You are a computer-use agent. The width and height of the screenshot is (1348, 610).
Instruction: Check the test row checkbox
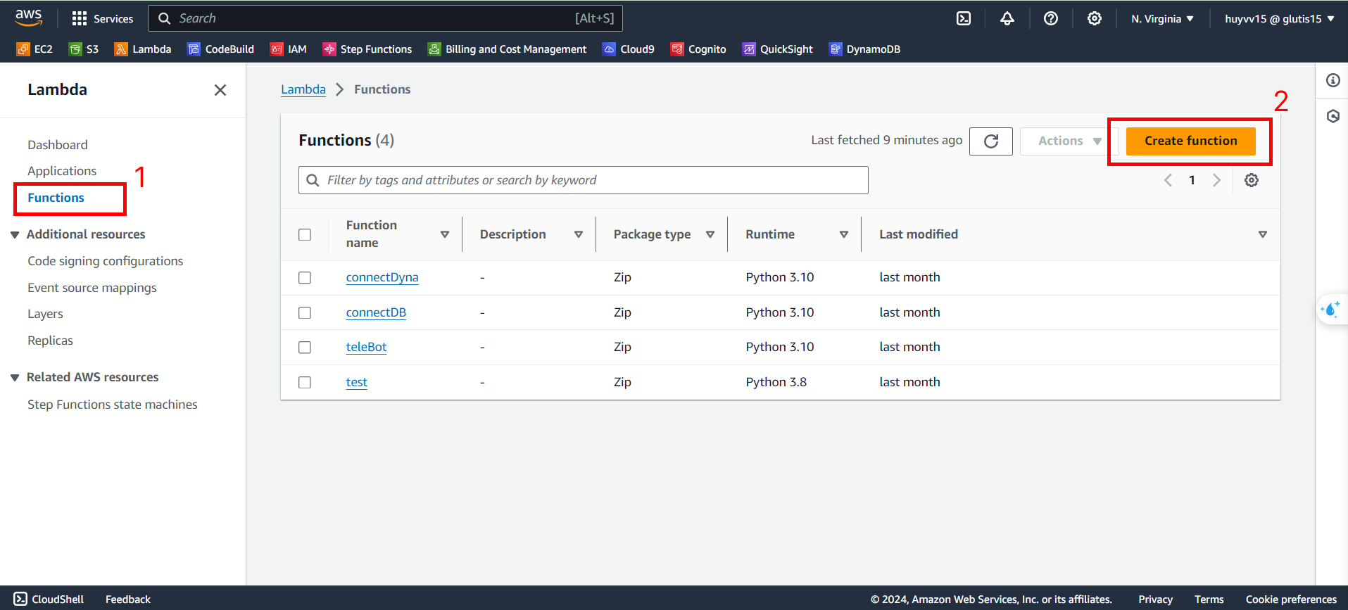[x=305, y=382]
